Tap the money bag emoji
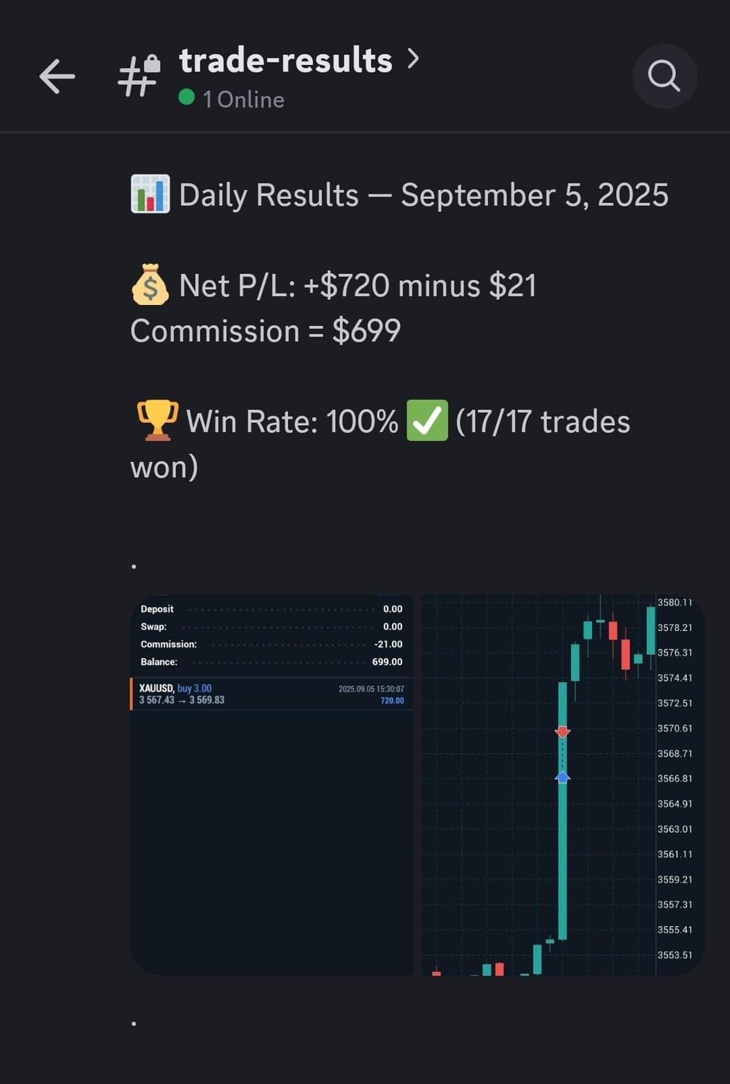730x1084 pixels. [150, 284]
